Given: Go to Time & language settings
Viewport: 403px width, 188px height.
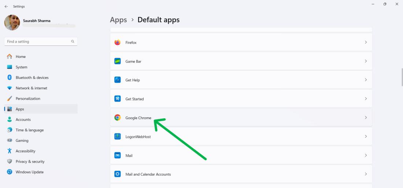Looking at the screenshot, I should click(x=41, y=130).
